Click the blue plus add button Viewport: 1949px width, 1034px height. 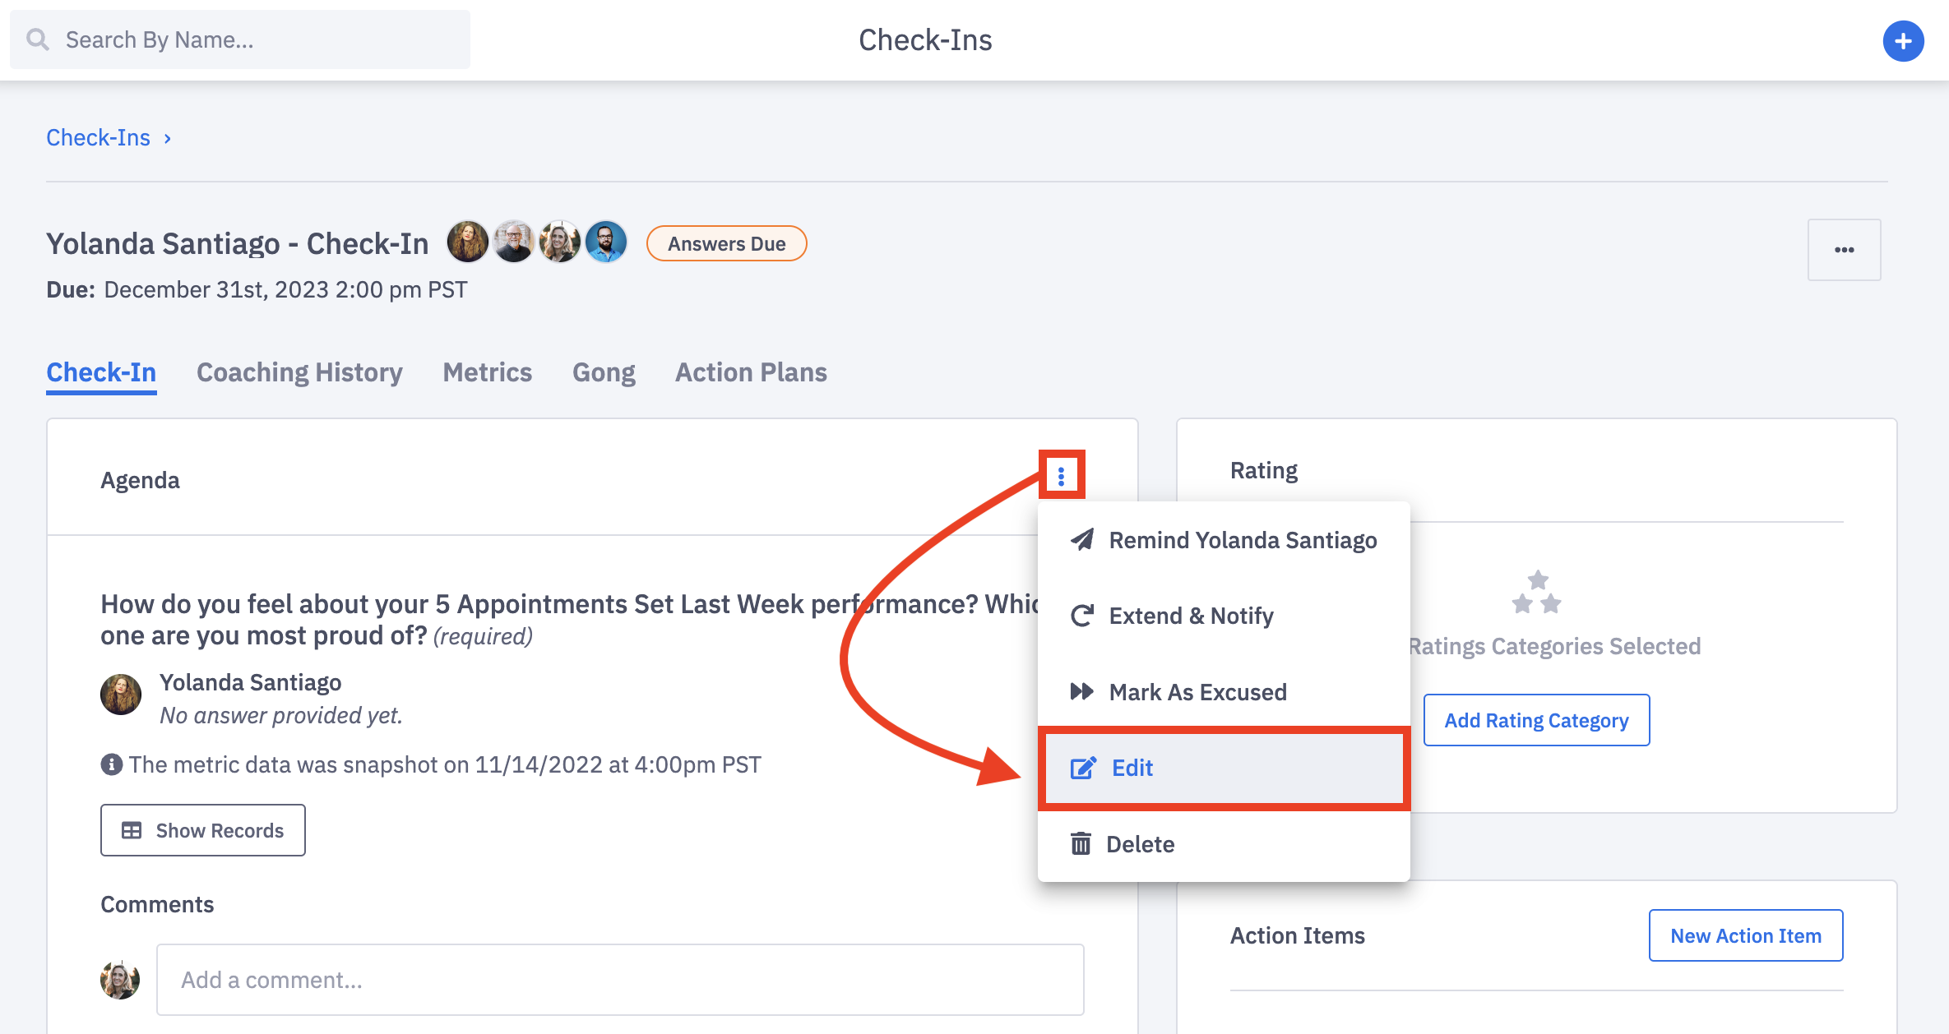[x=1903, y=41]
